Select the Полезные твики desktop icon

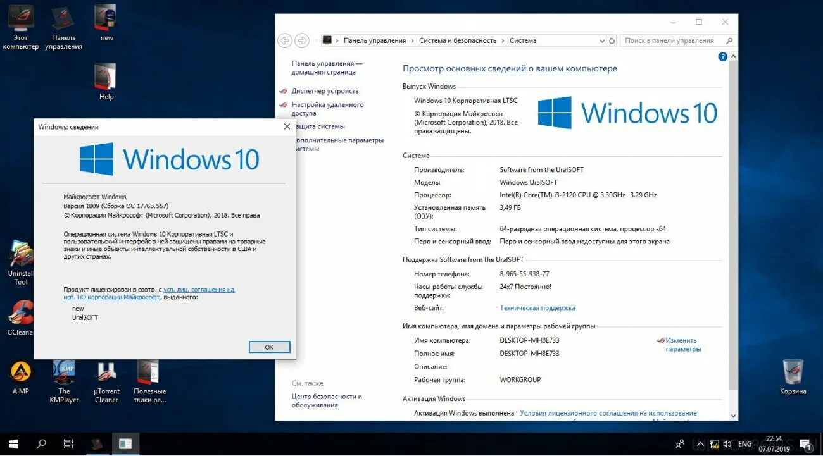point(149,381)
